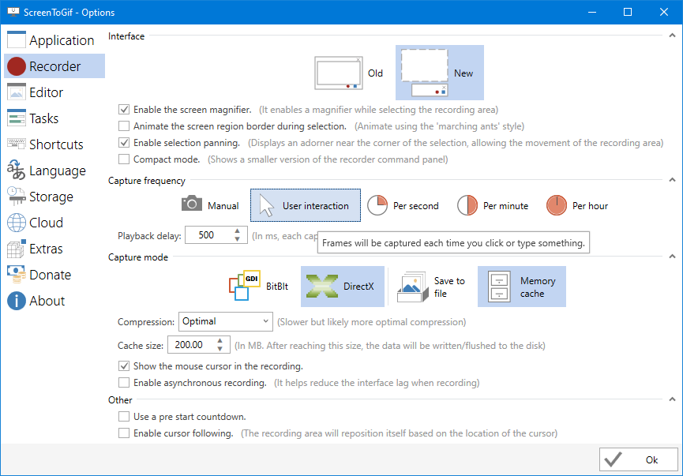Click the Cloud sidebar label
Image resolution: width=683 pixels, height=476 pixels.
tap(46, 223)
